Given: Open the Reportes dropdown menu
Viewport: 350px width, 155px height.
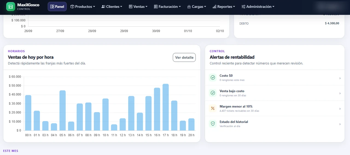Looking at the screenshot, I should (x=224, y=7).
